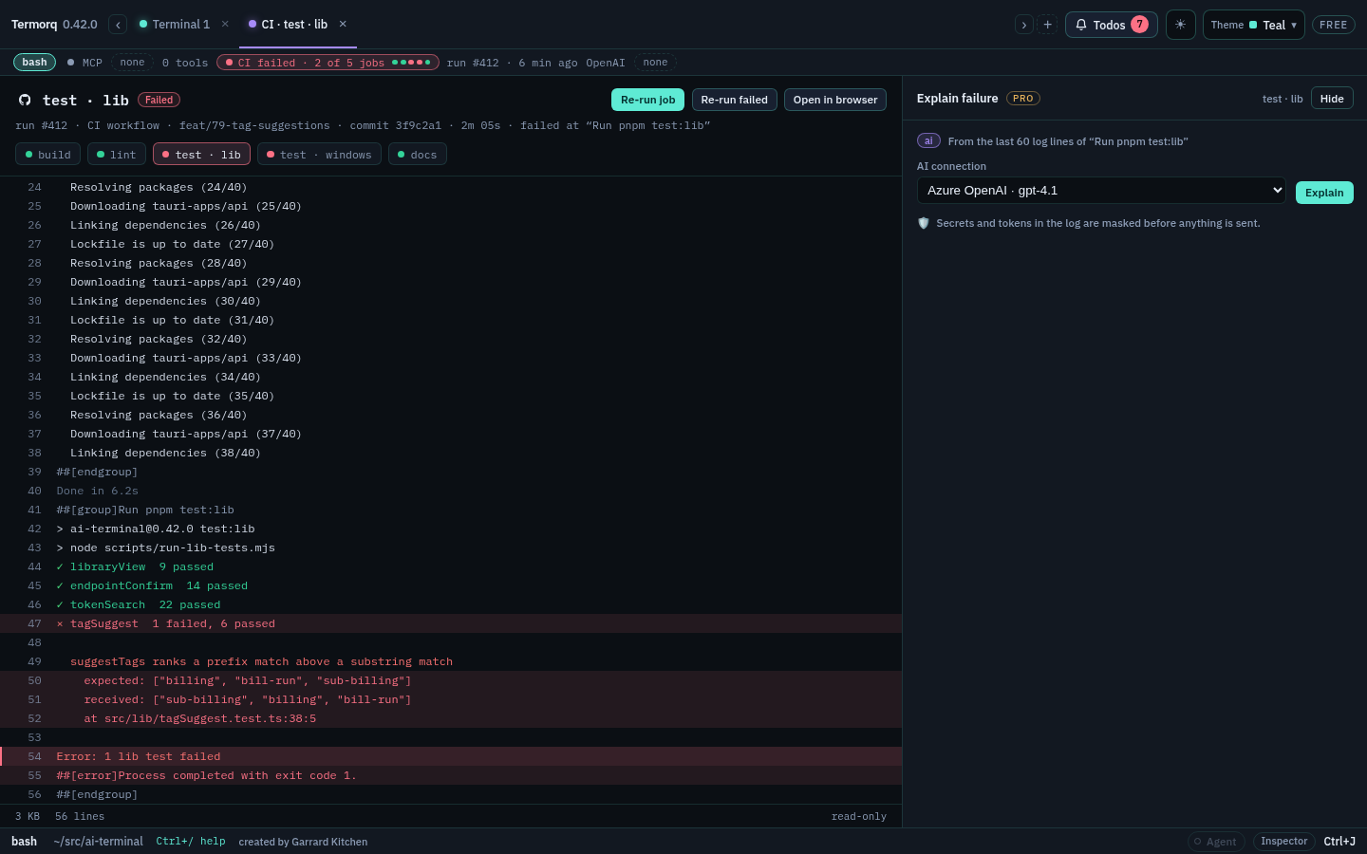Click the ~/src/ai-terminal path in status bar

pyautogui.click(x=99, y=842)
